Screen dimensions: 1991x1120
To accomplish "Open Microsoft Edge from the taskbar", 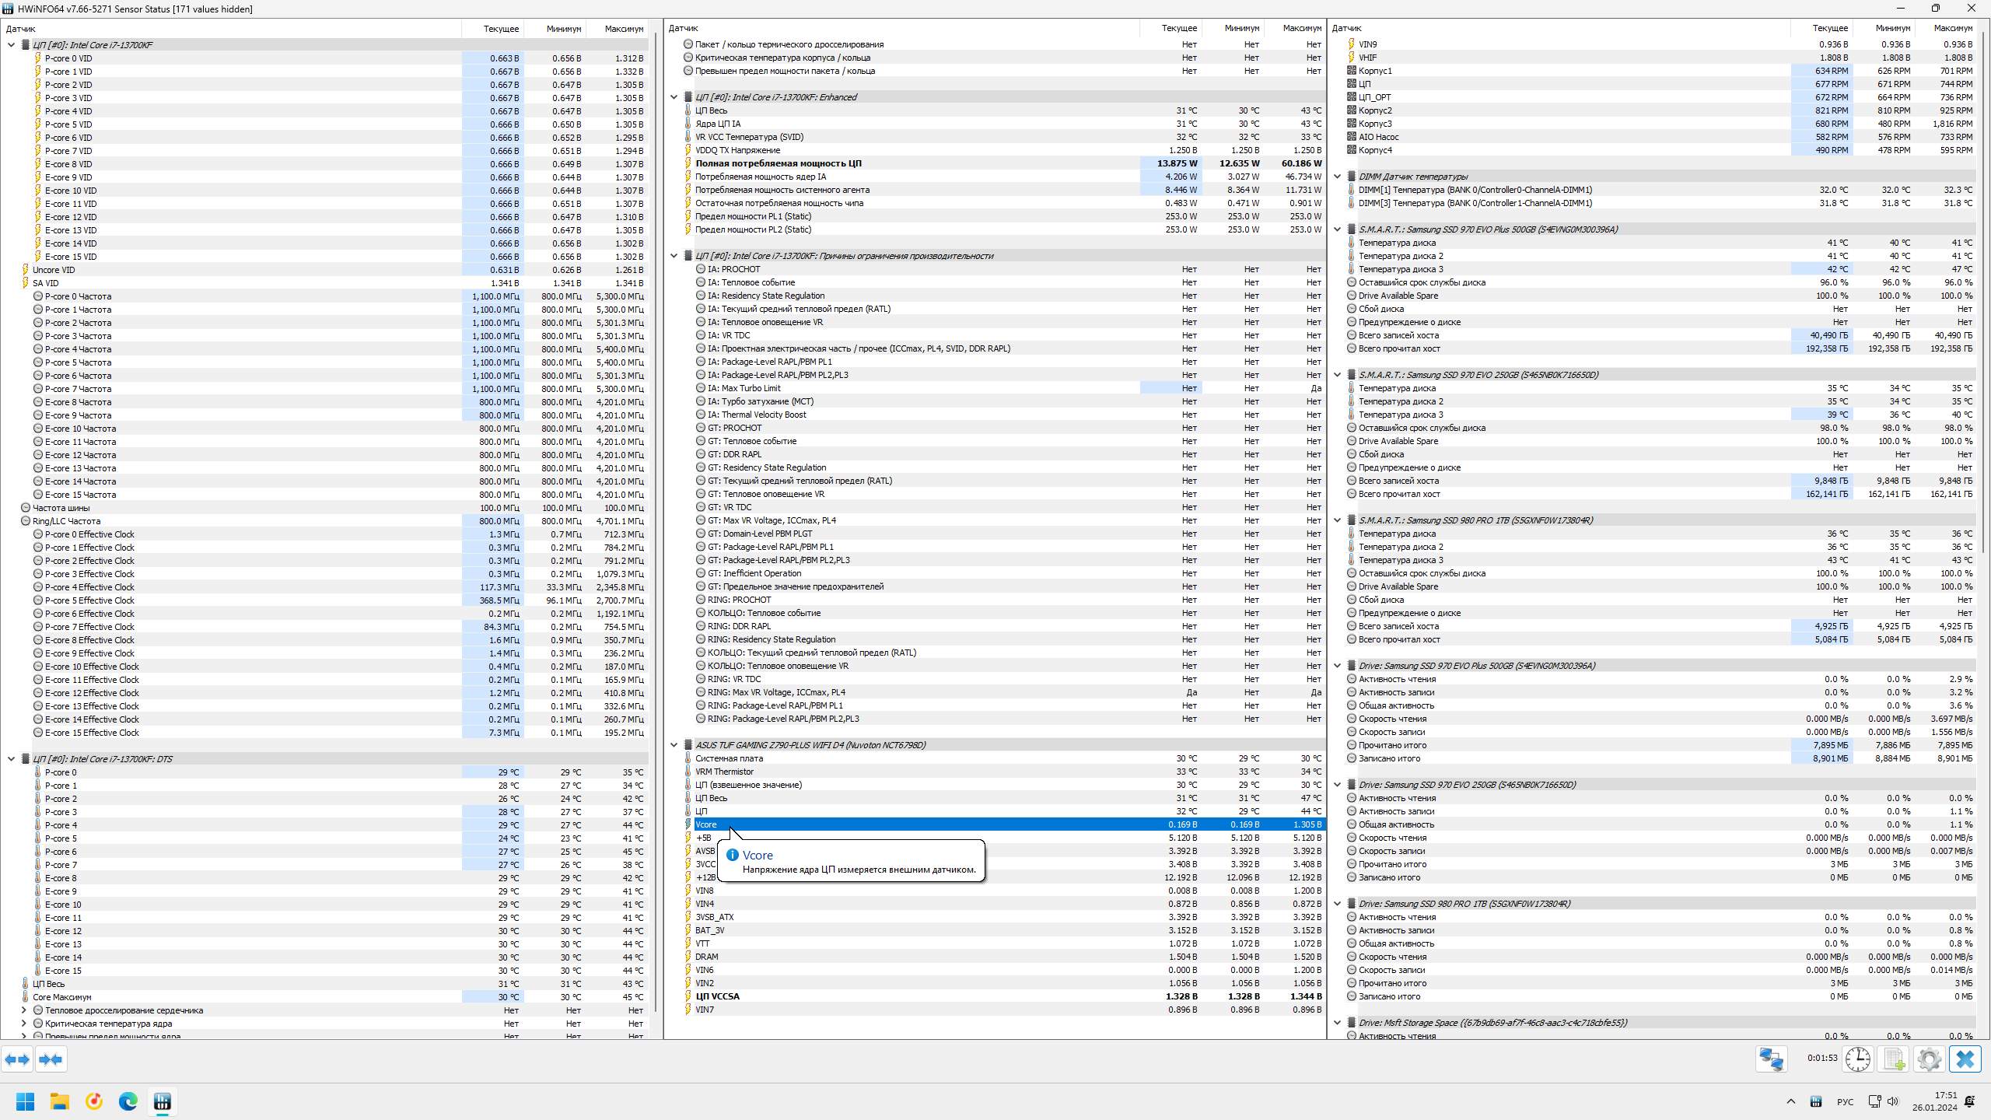I will 128,1101.
